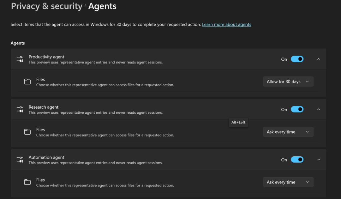341x199 pixels.
Task: Click the 'On' label beside Productivity agent
Action: [284, 59]
